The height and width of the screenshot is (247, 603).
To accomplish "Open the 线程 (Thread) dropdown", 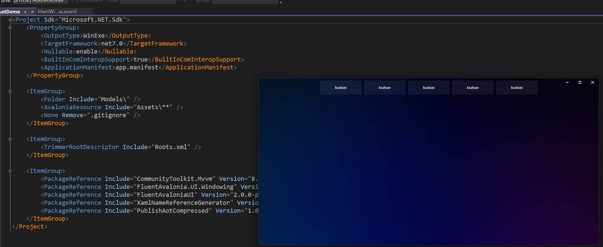I will pos(148,2).
